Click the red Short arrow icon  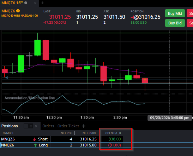(x=34, y=139)
